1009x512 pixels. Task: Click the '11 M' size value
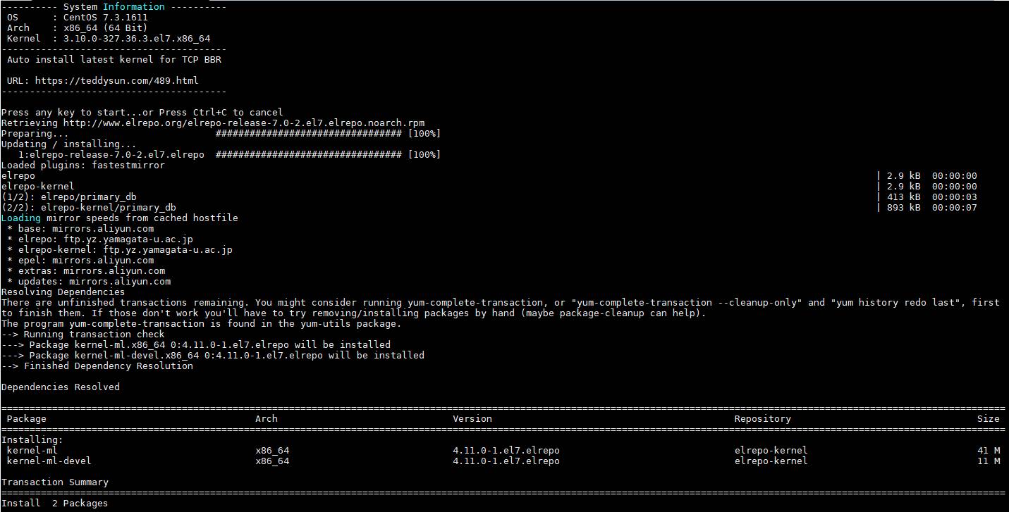989,461
